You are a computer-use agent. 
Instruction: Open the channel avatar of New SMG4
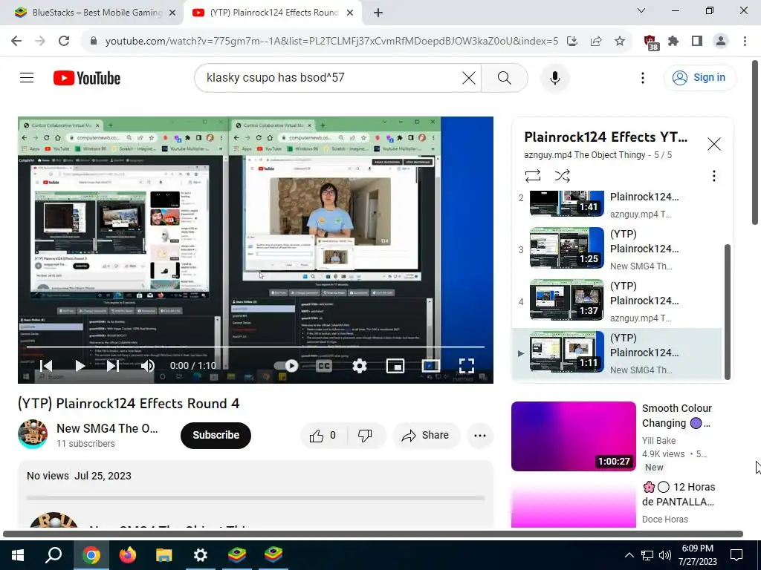33,434
